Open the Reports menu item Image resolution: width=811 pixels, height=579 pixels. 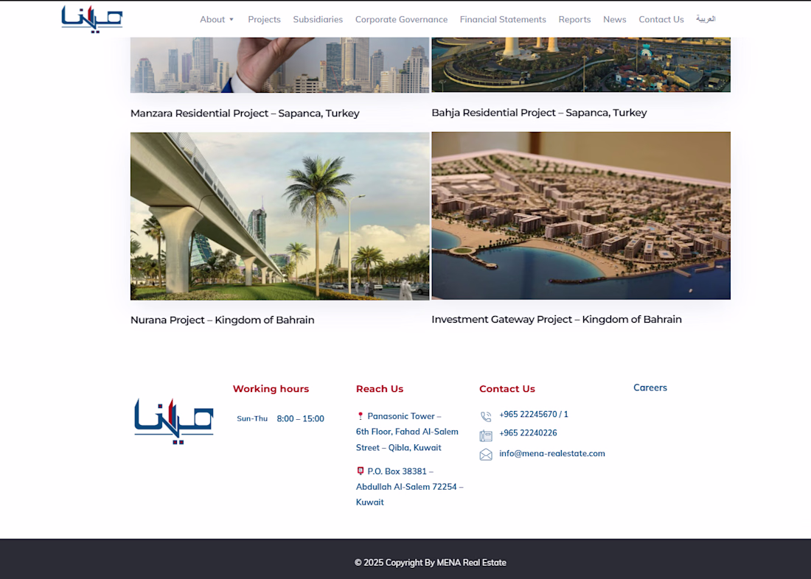tap(574, 20)
